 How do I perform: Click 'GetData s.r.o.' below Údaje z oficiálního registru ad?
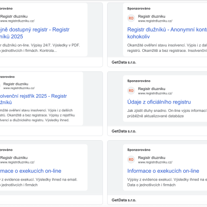click(124, 131)
